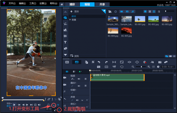
Task: Click the Zoom in magnifier icon
Action: point(149,67)
